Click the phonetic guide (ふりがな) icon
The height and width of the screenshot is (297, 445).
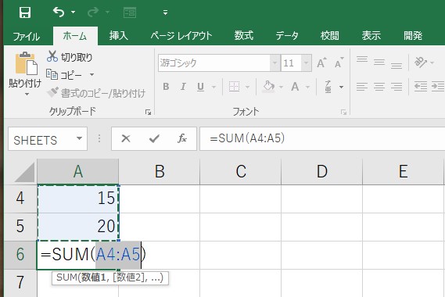[x=328, y=87]
